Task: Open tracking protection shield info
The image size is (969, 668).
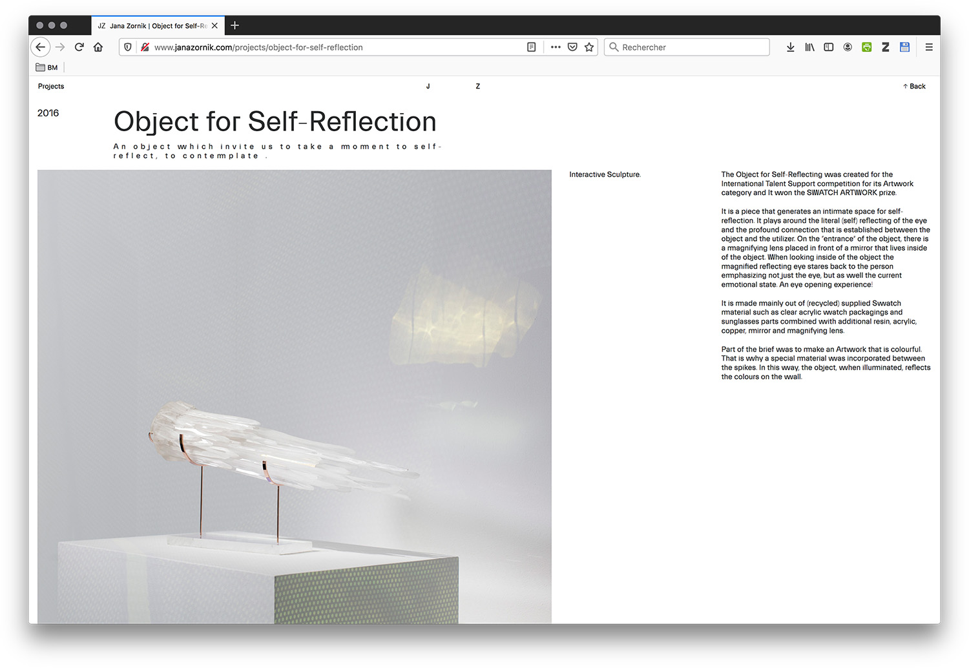Action: pyautogui.click(x=128, y=47)
